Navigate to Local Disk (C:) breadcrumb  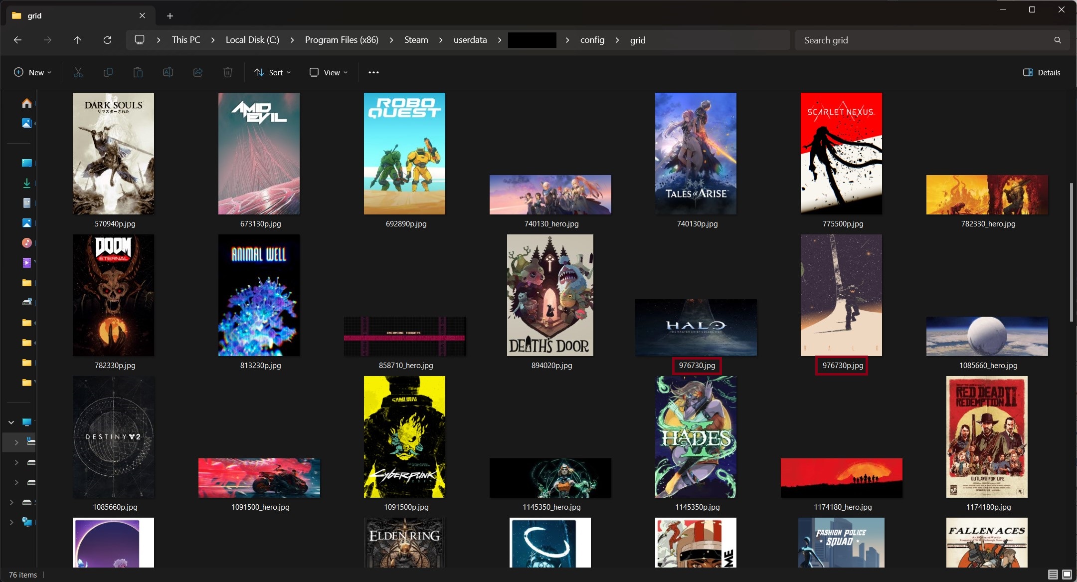click(x=252, y=40)
